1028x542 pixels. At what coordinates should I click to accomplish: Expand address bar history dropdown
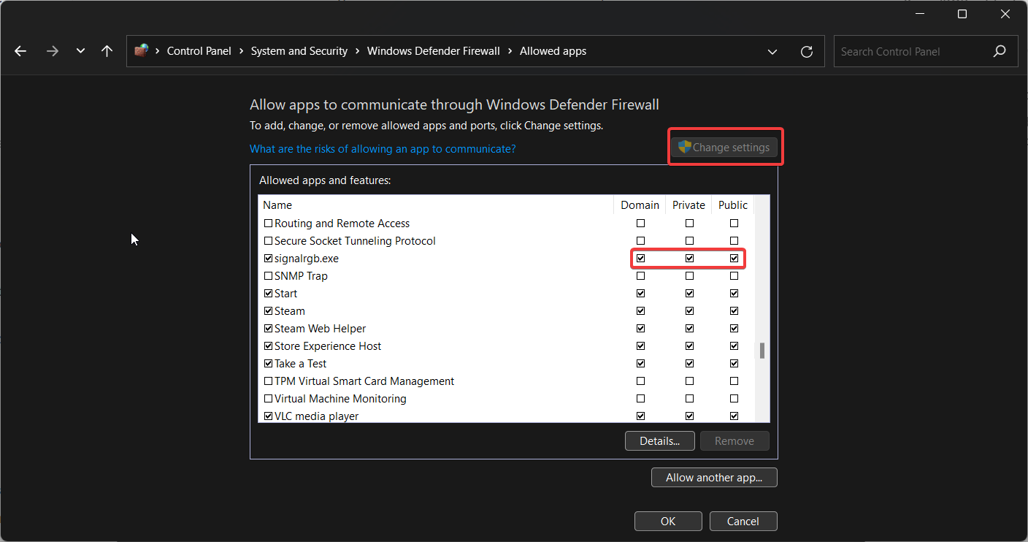[x=772, y=52]
